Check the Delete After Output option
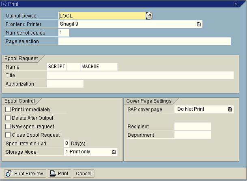Screen dimensions: 247x181 click(8, 118)
